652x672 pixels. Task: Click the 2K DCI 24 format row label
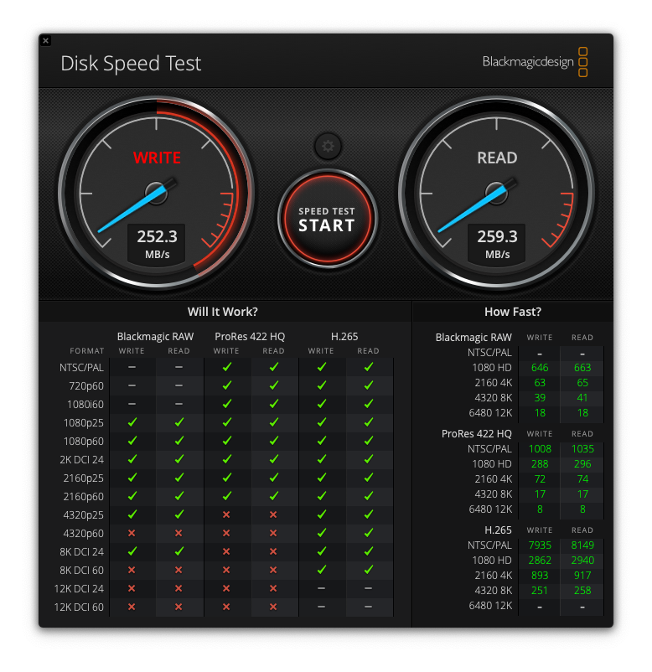(x=81, y=460)
